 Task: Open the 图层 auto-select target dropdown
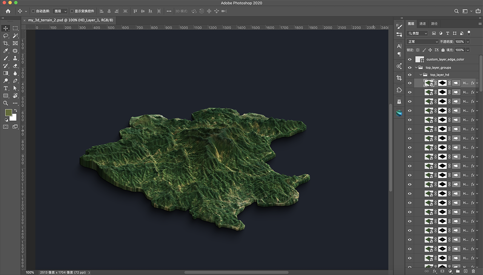coord(60,11)
